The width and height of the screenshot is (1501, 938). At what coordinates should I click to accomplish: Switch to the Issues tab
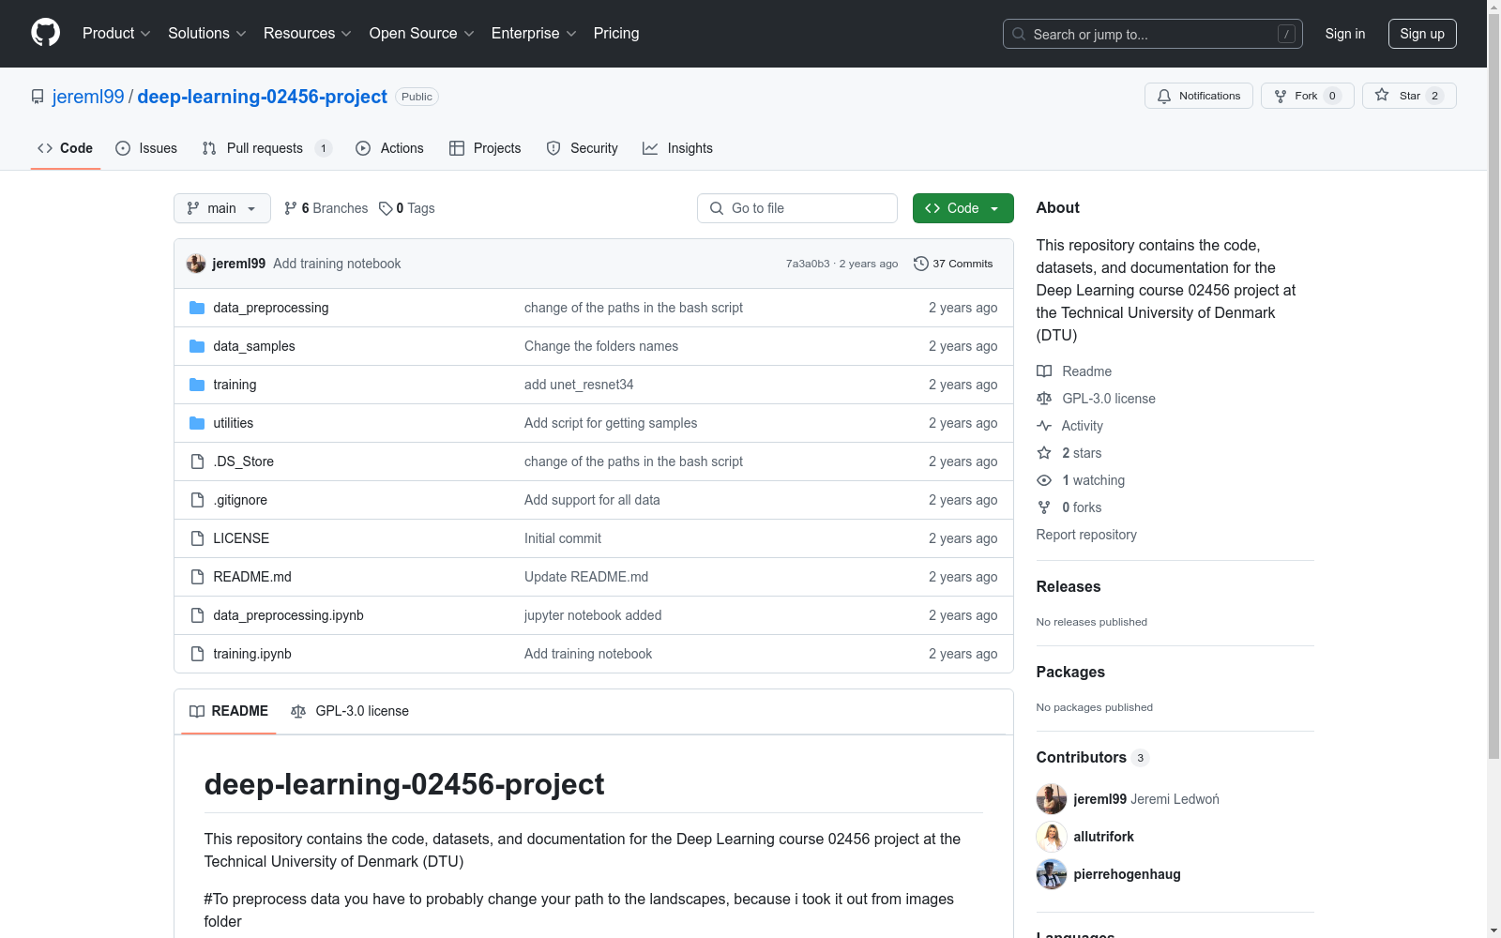pos(146,148)
